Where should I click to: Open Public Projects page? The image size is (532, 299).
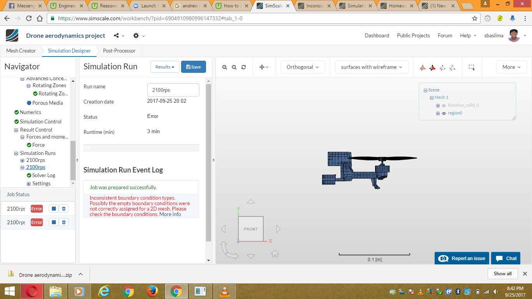414,35
